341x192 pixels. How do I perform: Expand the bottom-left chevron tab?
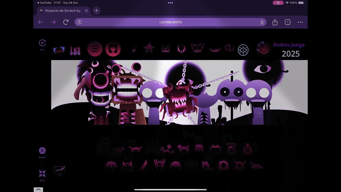click(38, 190)
